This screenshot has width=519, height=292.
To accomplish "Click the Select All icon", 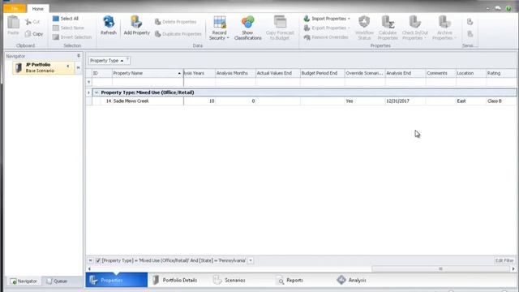I will coord(56,19).
